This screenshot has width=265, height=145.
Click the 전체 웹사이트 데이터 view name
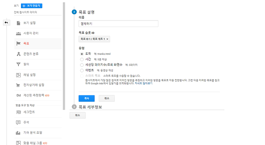point(25,12)
